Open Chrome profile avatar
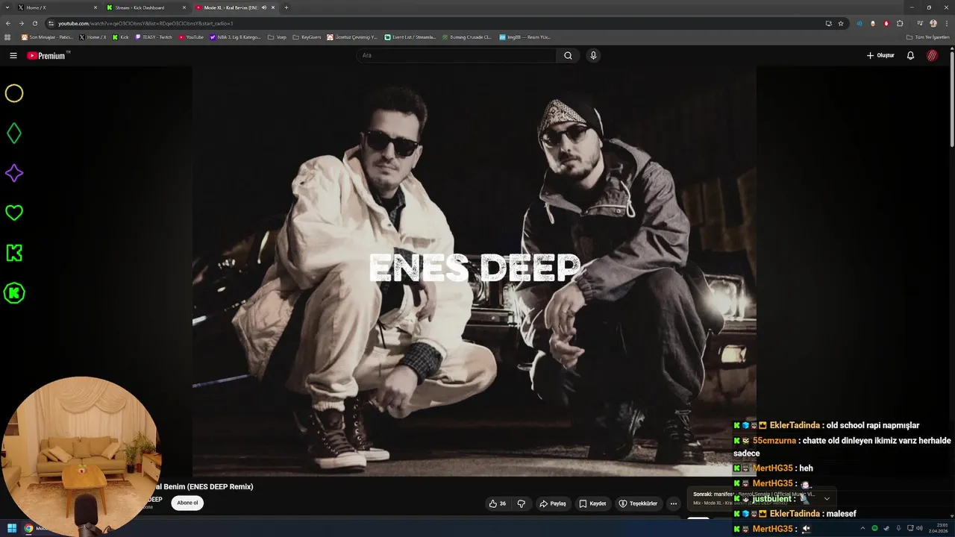 [x=933, y=23]
